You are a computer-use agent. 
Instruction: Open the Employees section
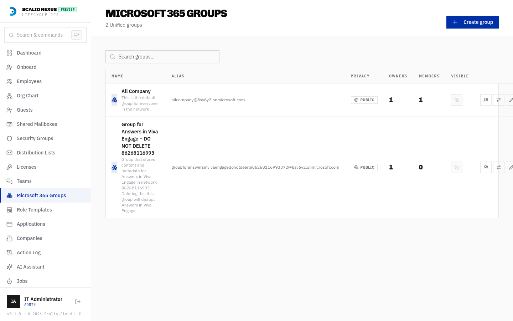pos(46,81)
